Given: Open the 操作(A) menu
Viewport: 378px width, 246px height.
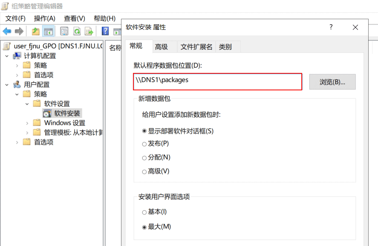Looking at the screenshot, I should [x=45, y=19].
